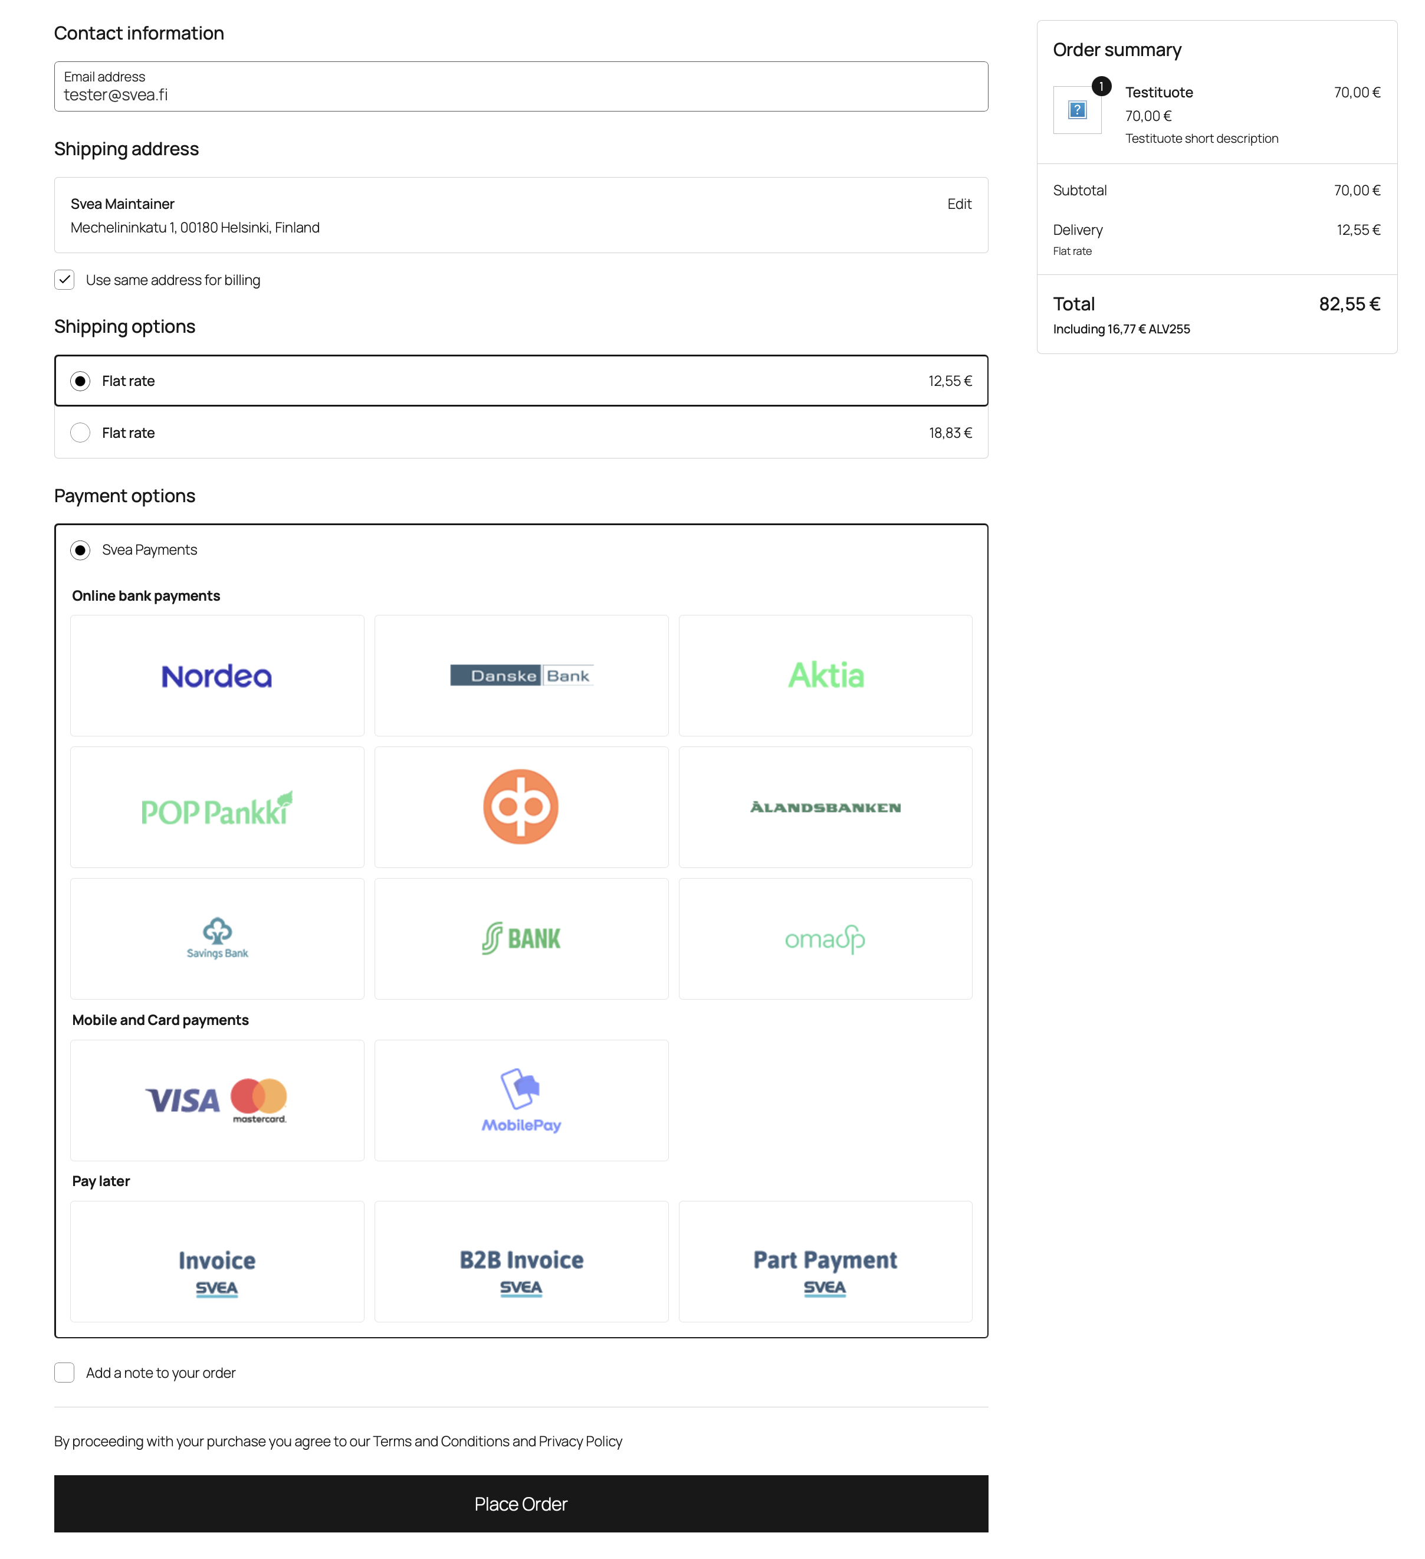Click the Testituote product placeholder image
Screen dimensions: 1425x1559
pyautogui.click(x=1077, y=110)
